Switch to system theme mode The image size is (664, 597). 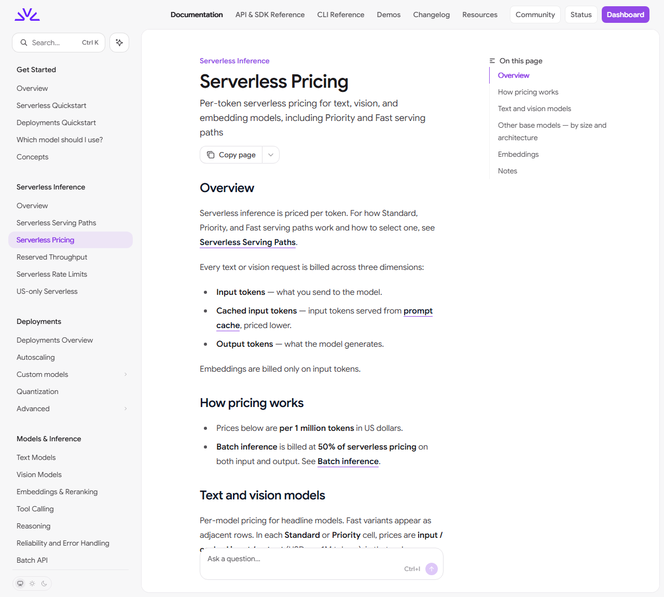coord(20,584)
